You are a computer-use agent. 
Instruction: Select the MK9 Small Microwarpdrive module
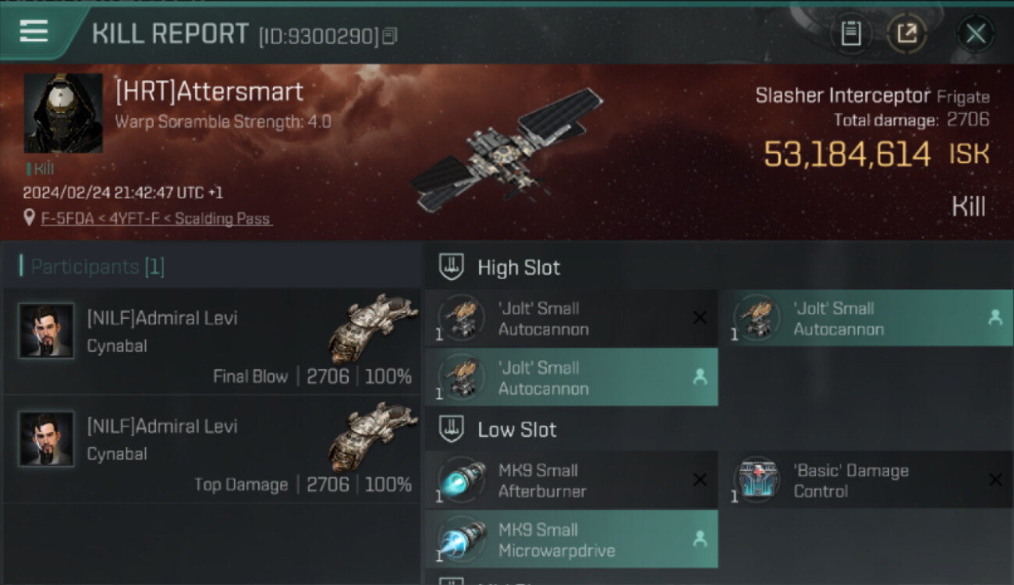pos(572,540)
